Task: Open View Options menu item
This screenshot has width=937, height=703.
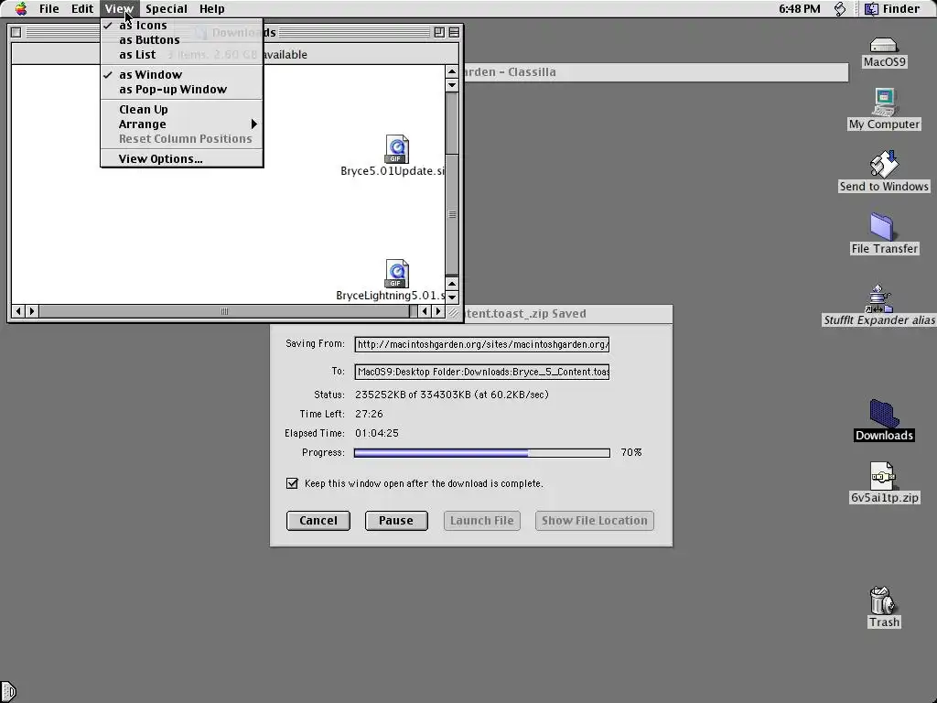Action: coord(182,159)
